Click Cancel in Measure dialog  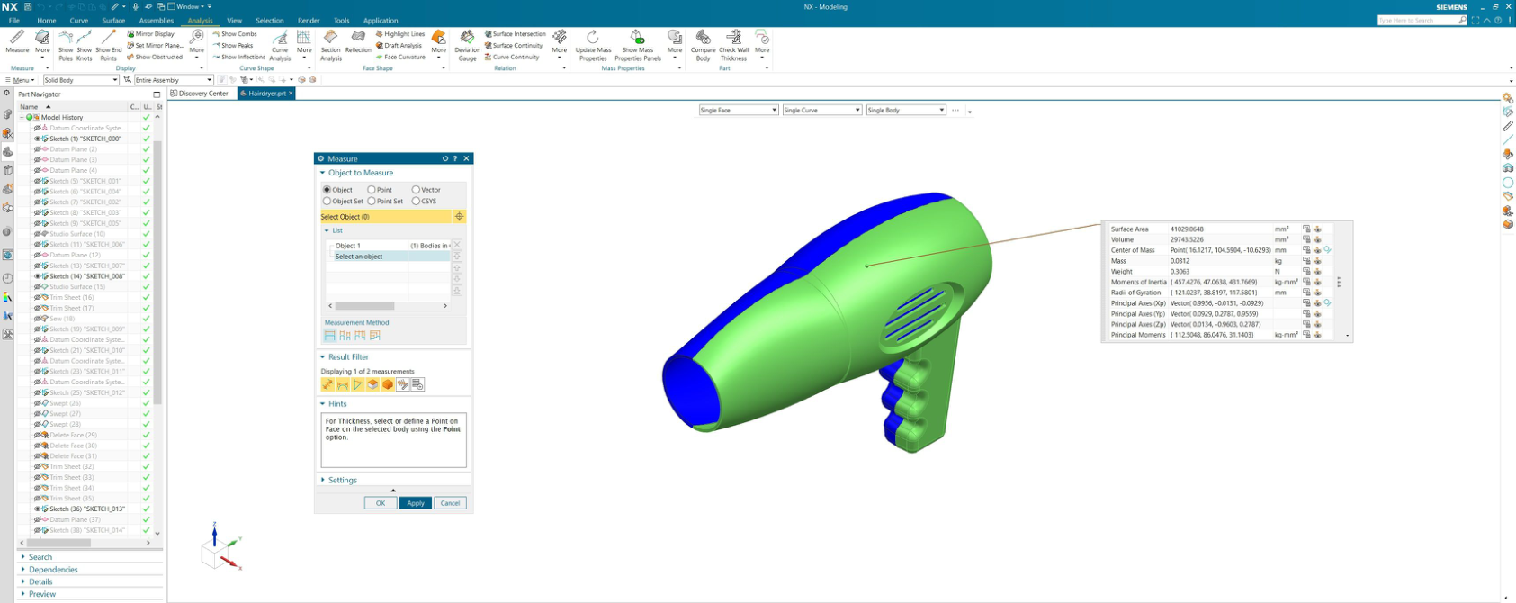point(450,503)
